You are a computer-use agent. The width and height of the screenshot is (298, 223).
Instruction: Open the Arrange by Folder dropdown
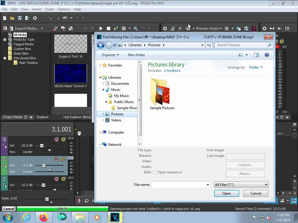256,67
